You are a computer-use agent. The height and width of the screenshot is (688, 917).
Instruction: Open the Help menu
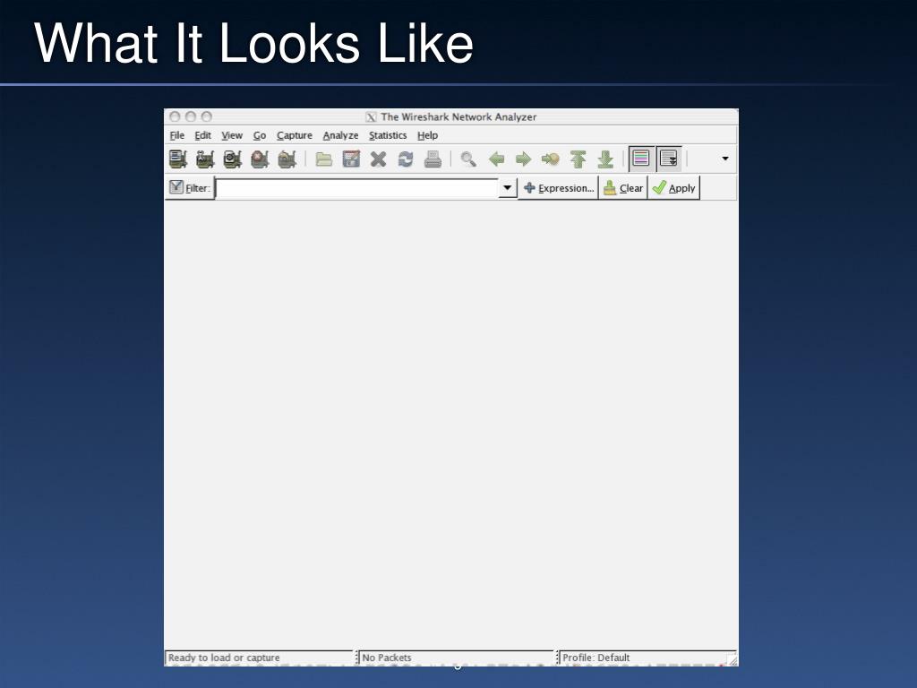coord(427,135)
